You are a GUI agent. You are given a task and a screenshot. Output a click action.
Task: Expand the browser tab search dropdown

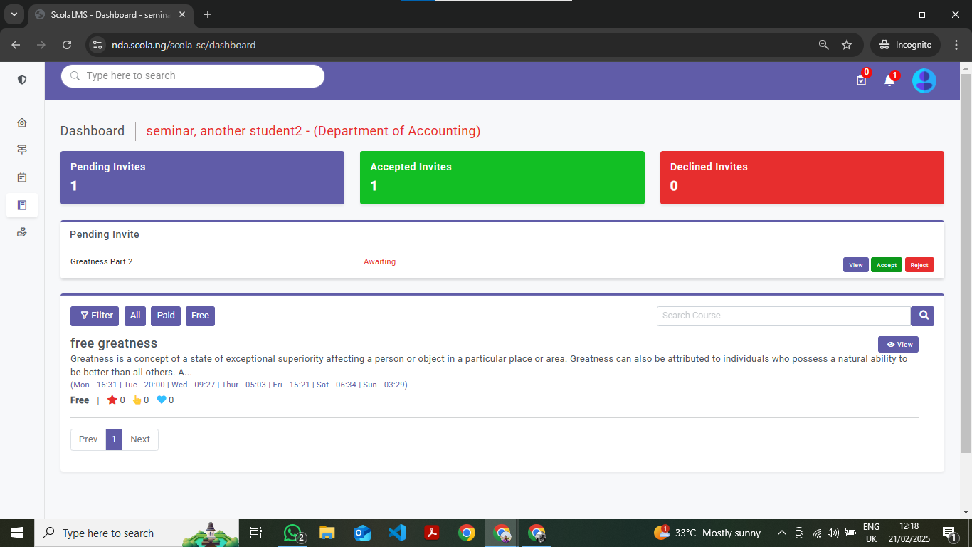point(14,14)
